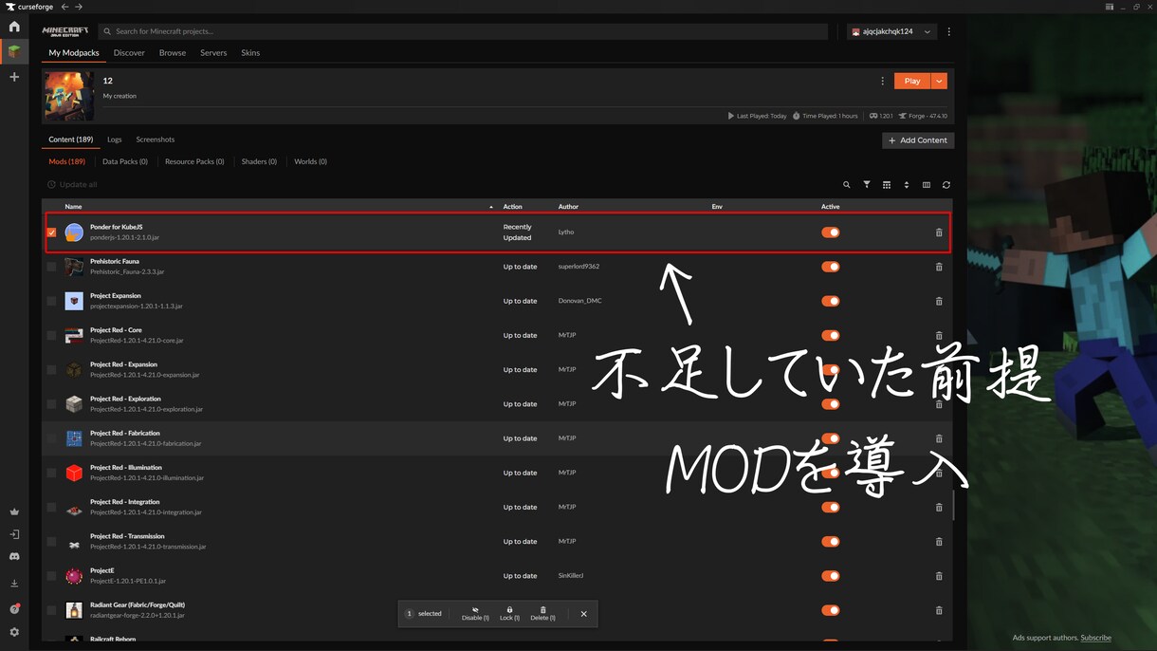Switch to the Discover tab
1157x651 pixels.
click(129, 53)
